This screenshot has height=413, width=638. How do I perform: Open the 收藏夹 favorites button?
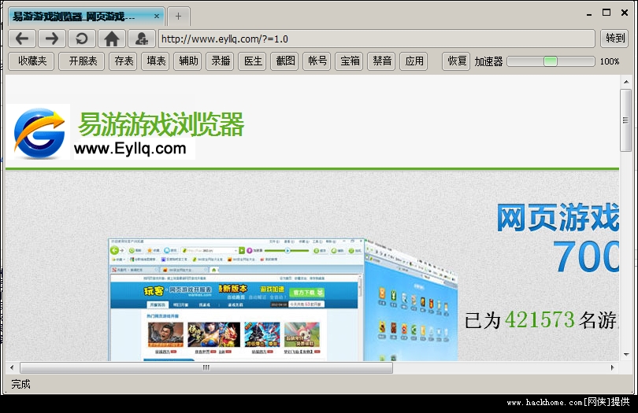[x=32, y=61]
